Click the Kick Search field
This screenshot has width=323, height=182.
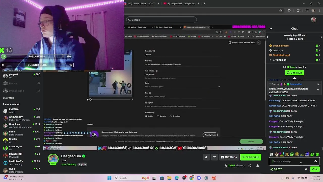click(x=161, y=20)
